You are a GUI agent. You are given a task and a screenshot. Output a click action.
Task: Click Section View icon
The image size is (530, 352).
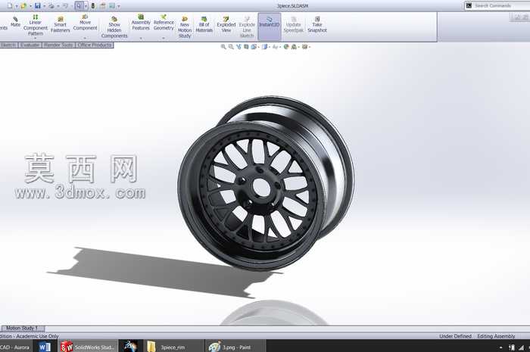pyautogui.click(x=246, y=47)
